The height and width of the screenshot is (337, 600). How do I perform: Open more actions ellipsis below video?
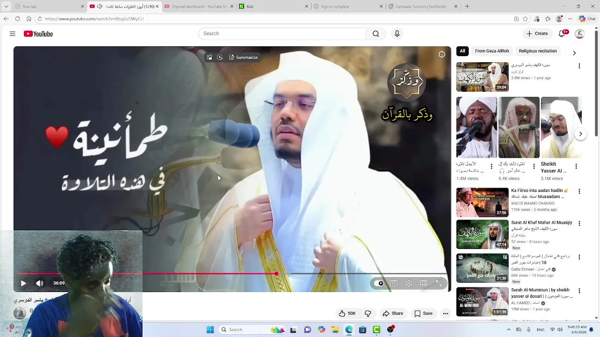[446, 314]
